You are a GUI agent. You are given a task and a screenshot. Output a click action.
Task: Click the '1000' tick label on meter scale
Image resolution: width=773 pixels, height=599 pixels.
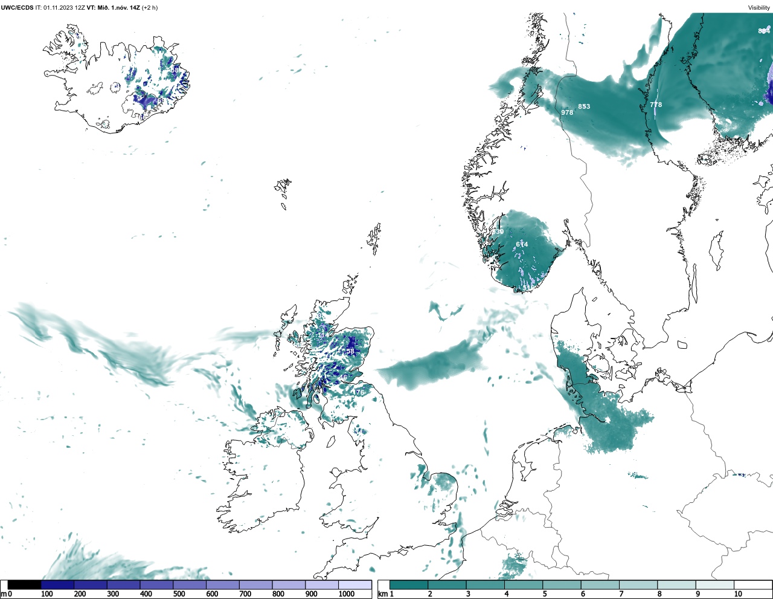347,594
